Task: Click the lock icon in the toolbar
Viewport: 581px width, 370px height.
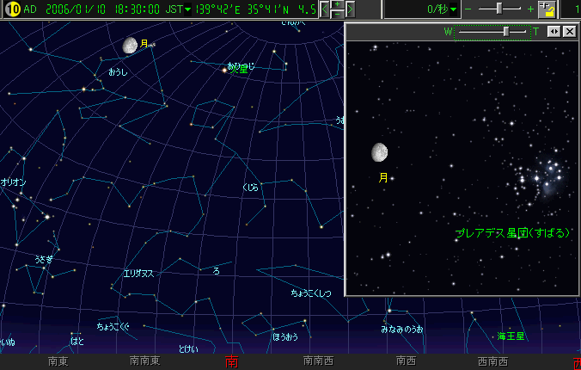Action: coord(547,9)
